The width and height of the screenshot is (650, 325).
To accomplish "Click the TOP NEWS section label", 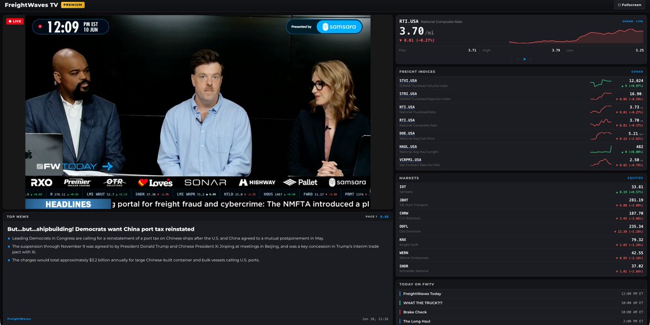I will click(x=17, y=216).
